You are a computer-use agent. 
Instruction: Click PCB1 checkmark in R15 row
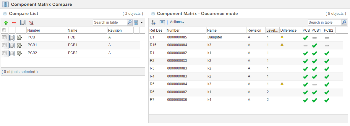click(315, 46)
